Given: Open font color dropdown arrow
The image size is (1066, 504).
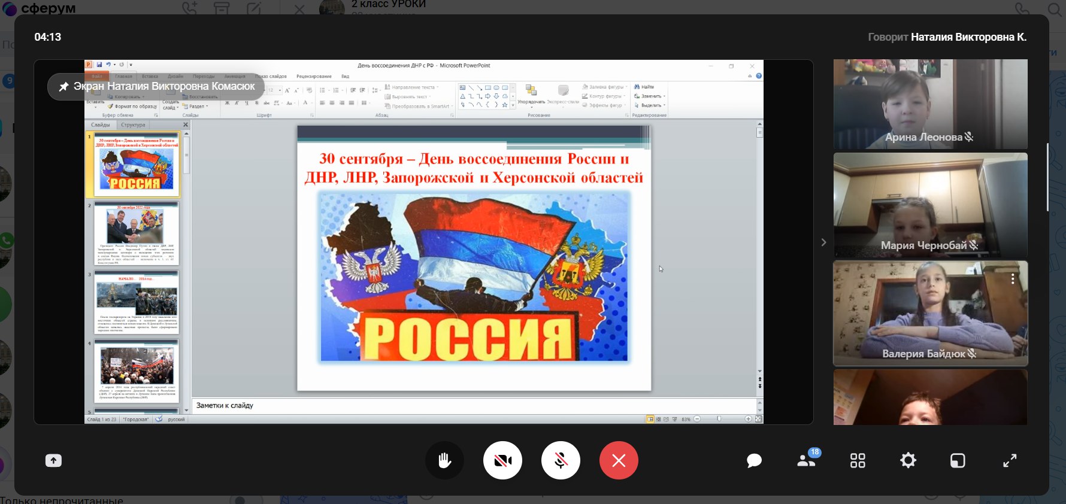Looking at the screenshot, I should (x=312, y=103).
